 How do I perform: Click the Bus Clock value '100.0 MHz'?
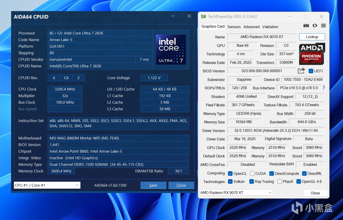pos(65,102)
